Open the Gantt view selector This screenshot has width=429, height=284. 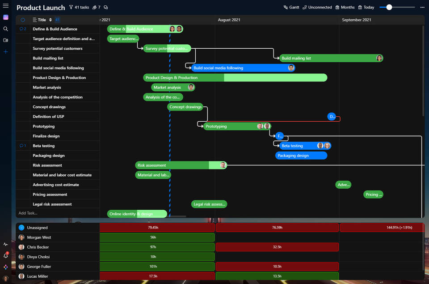click(291, 8)
